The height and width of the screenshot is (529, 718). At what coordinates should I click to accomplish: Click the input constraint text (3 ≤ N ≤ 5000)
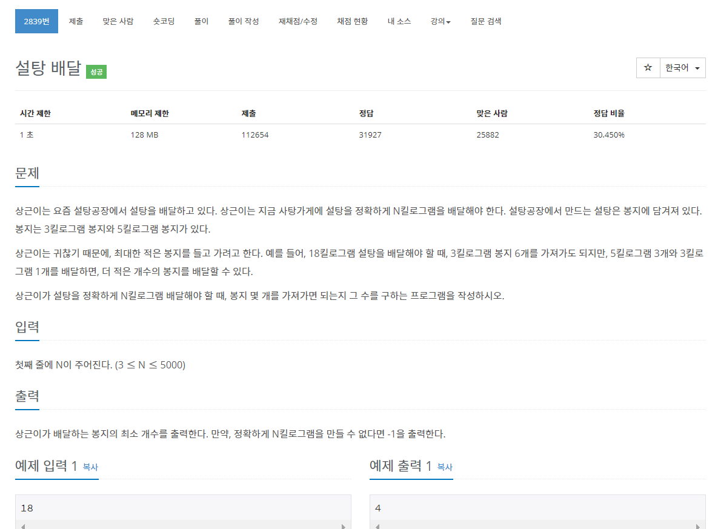point(150,365)
